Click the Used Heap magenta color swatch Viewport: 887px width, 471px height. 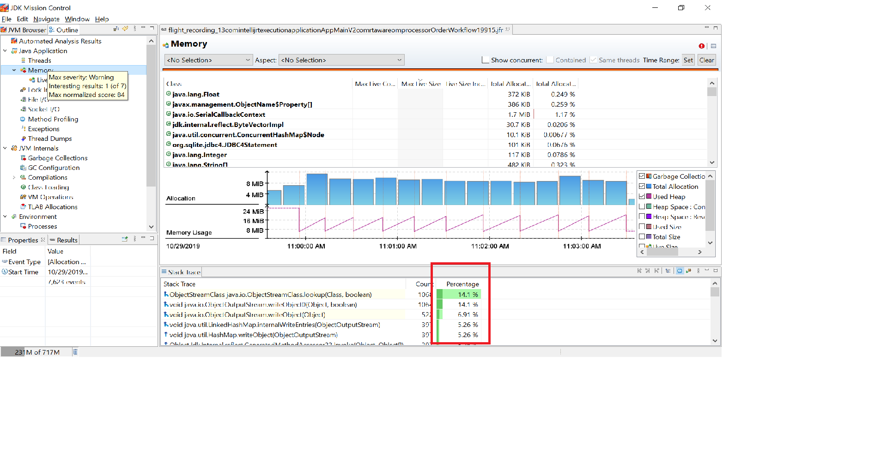coord(649,197)
